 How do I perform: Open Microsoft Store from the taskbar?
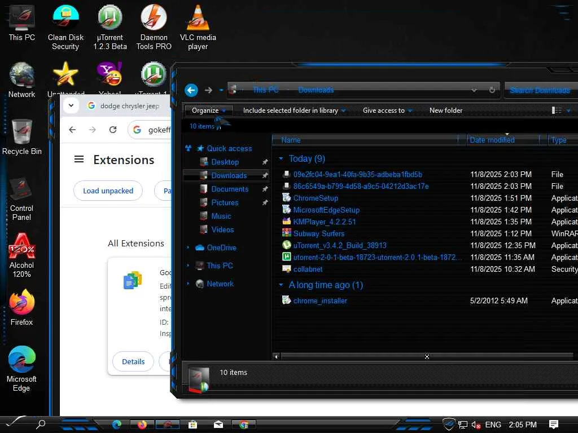(x=192, y=425)
